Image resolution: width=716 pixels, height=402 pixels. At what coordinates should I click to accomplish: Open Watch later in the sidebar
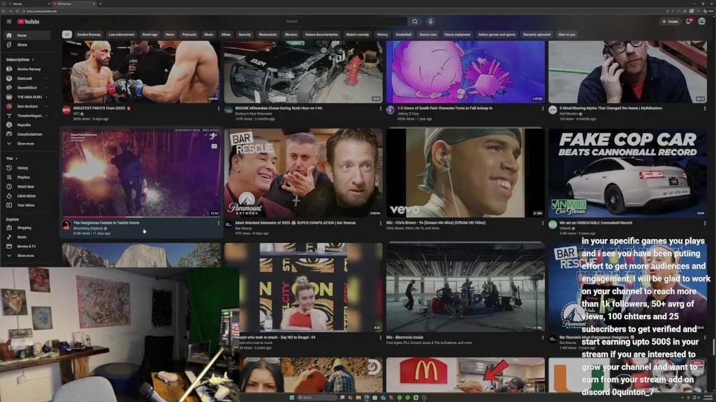[28, 186]
